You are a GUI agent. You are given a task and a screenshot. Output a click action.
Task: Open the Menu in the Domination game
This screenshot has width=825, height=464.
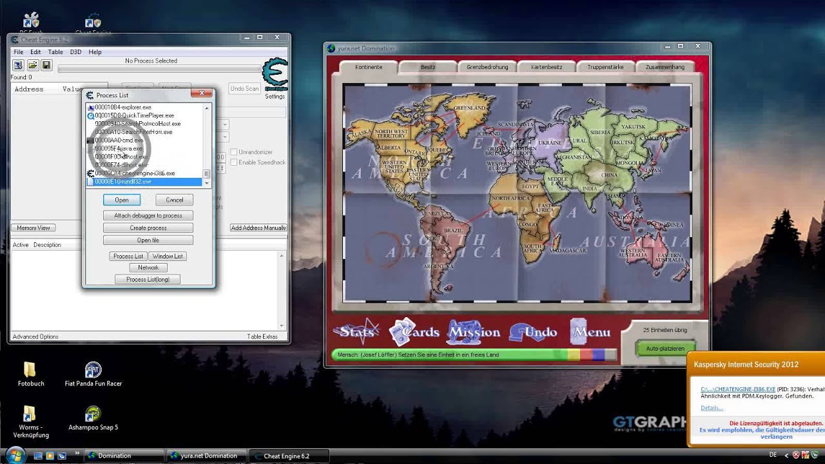(590, 332)
